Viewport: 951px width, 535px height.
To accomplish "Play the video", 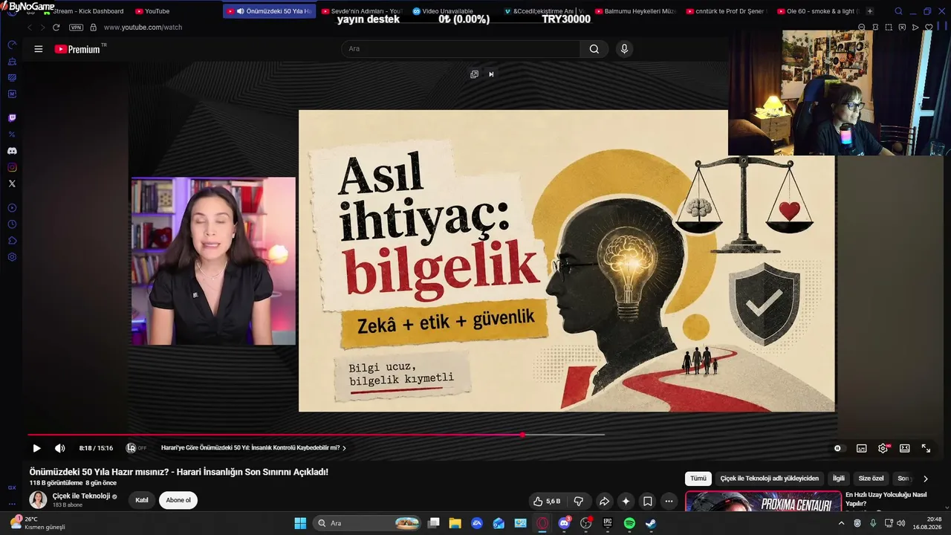I will click(36, 448).
